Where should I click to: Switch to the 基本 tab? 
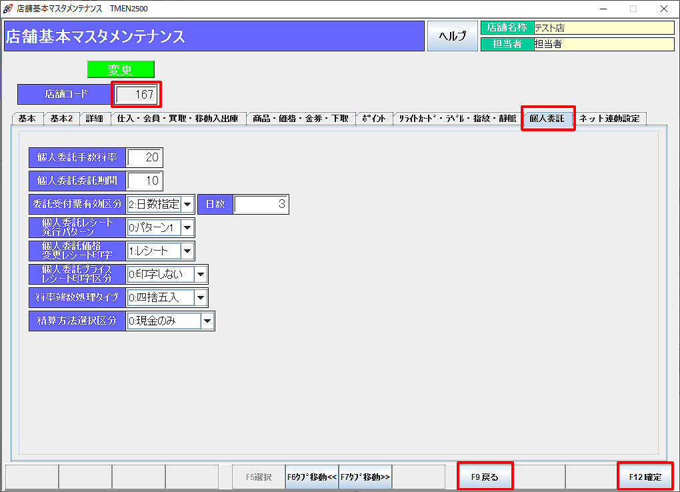pyautogui.click(x=27, y=119)
